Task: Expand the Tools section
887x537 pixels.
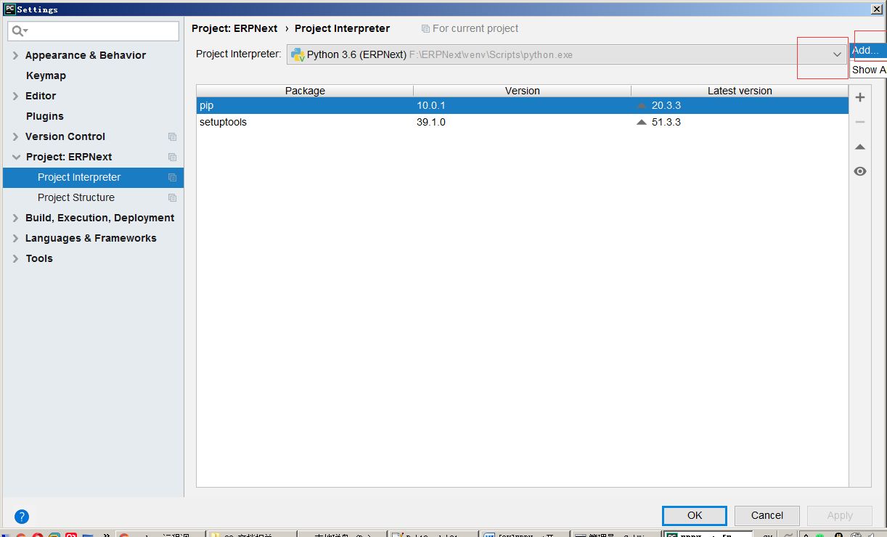Action: 15,258
